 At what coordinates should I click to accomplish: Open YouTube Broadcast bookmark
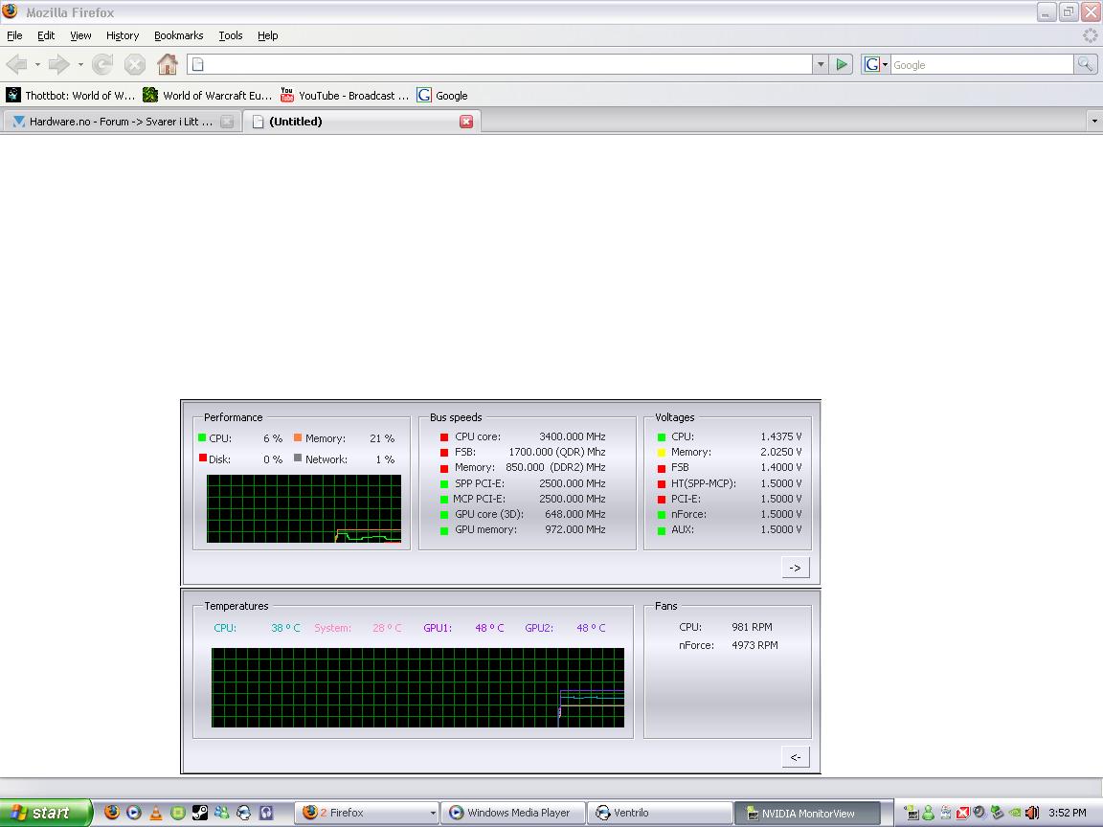(x=345, y=95)
